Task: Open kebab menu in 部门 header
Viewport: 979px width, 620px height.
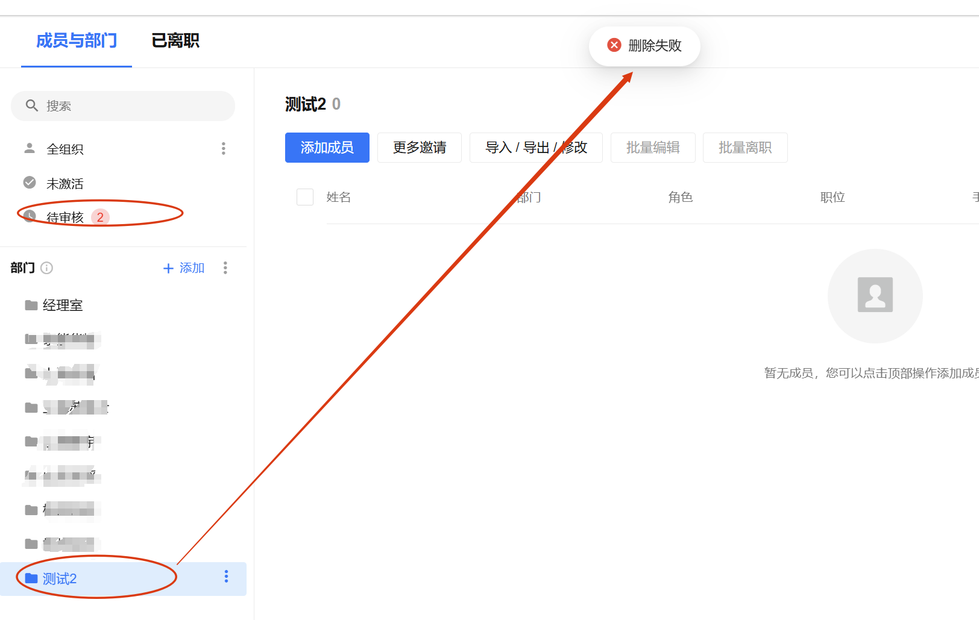Action: (x=225, y=268)
